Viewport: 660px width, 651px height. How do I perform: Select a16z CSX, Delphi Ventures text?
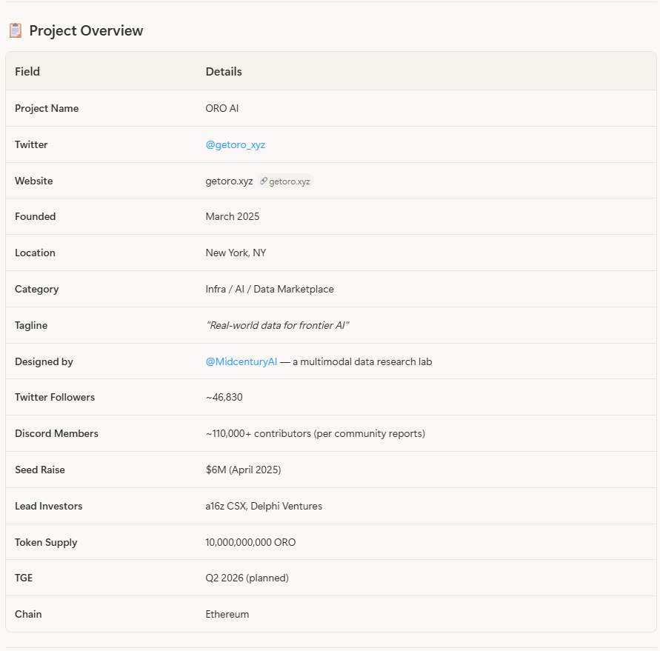(264, 506)
